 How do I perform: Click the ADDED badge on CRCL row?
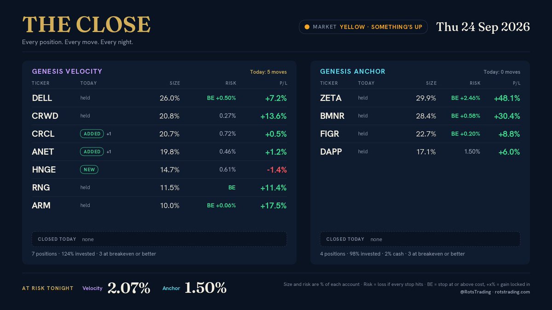click(x=92, y=134)
